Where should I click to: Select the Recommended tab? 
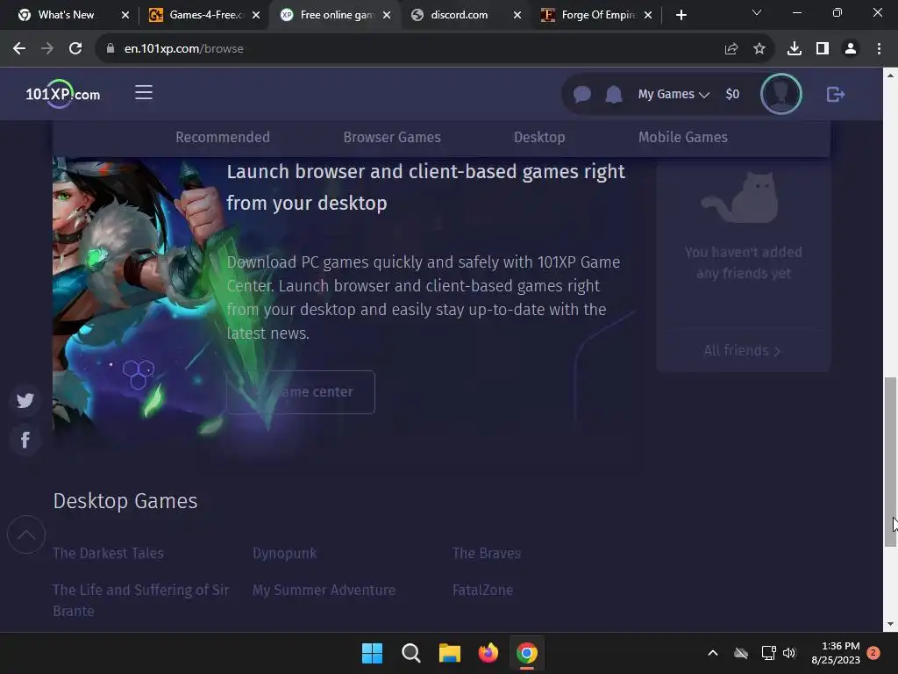tap(222, 138)
